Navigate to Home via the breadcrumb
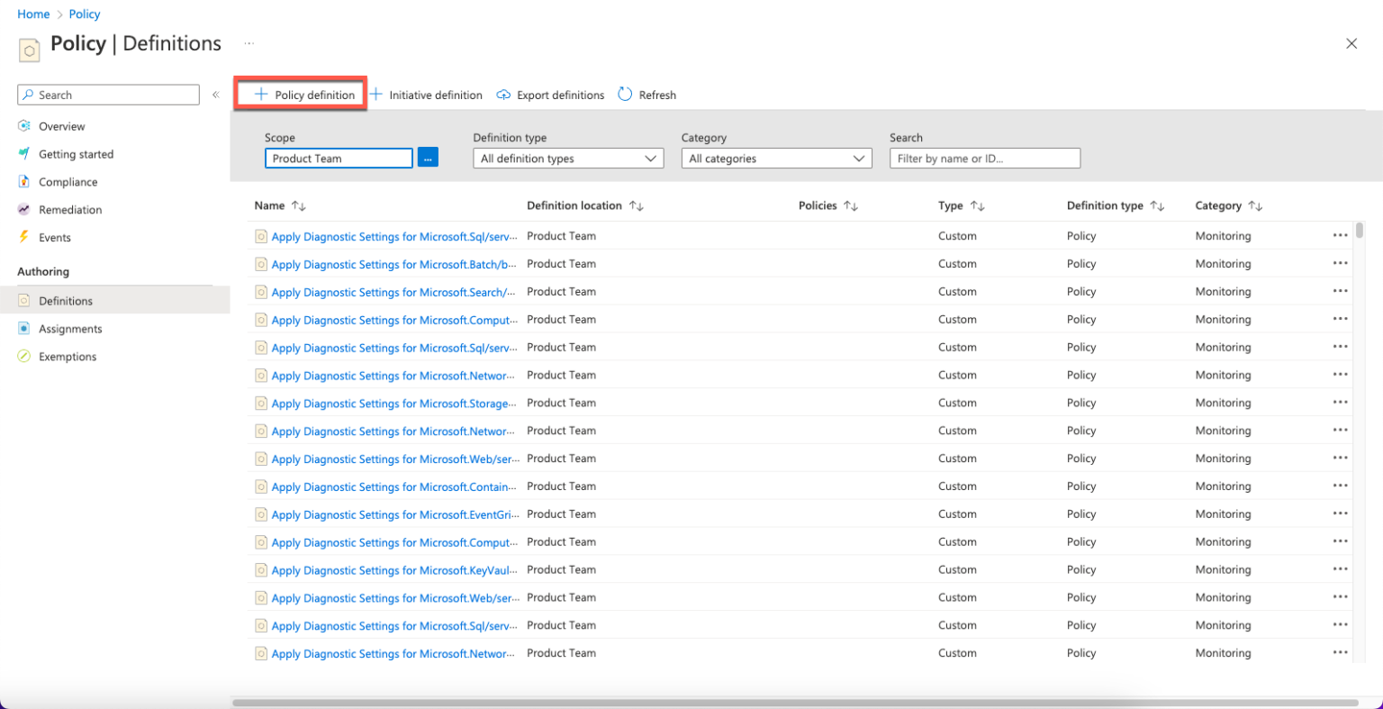1383x709 pixels. click(33, 14)
